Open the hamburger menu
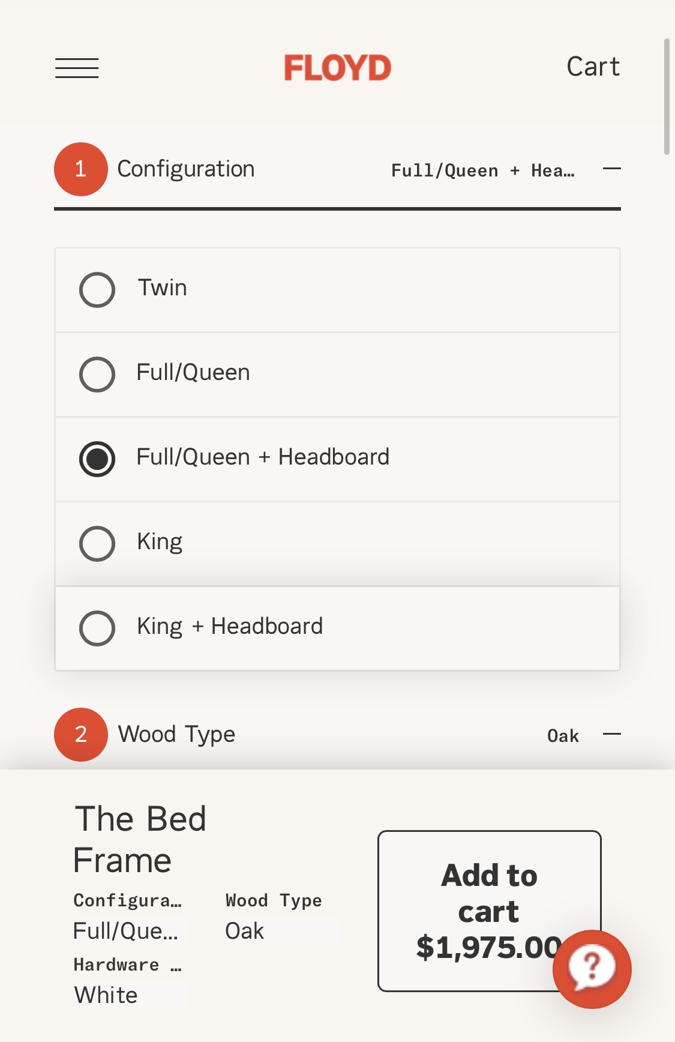The height and width of the screenshot is (1042, 675). 77,68
